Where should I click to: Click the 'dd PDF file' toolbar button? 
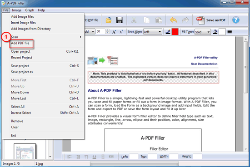pos(91,20)
